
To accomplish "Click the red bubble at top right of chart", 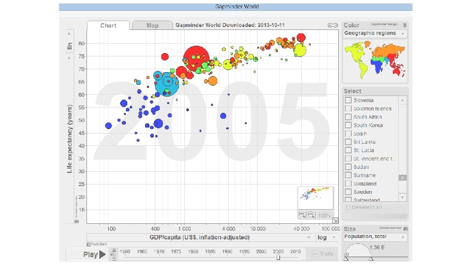I will click(301, 38).
